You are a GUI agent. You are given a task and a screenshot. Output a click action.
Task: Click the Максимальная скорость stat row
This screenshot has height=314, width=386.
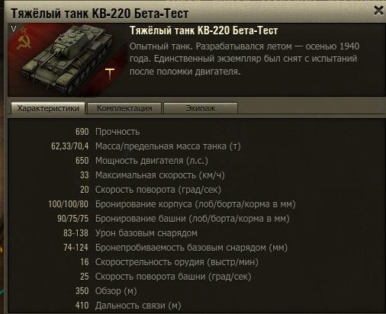(x=153, y=175)
